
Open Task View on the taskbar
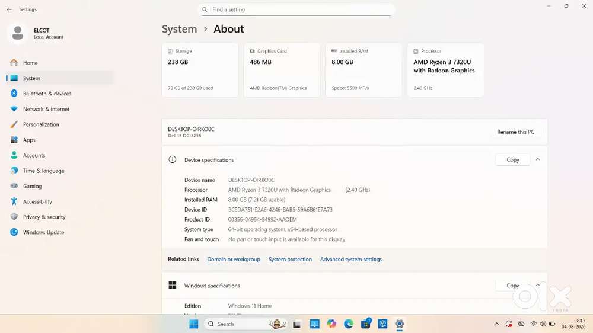(297, 324)
